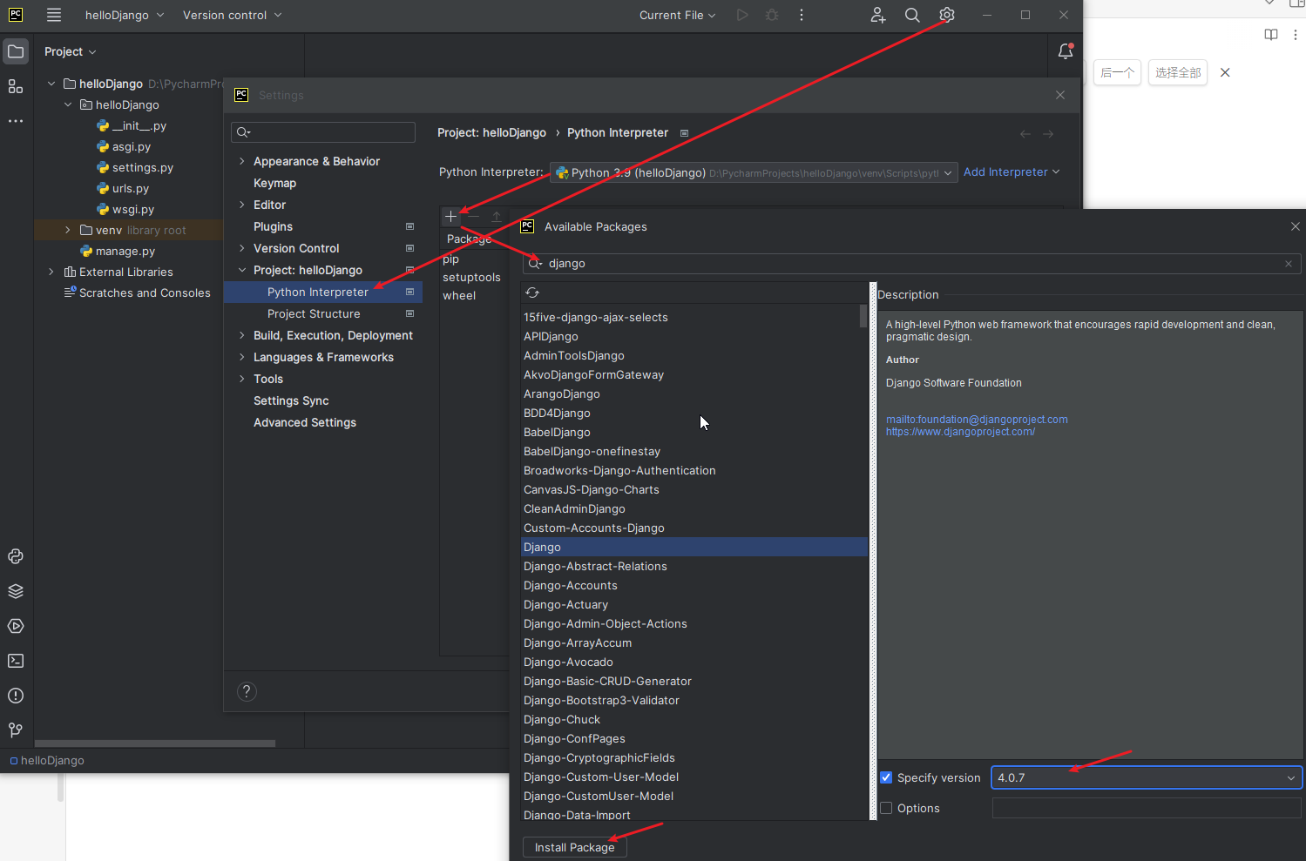Enable the Options checkbox
The width and height of the screenshot is (1306, 861).
(886, 808)
